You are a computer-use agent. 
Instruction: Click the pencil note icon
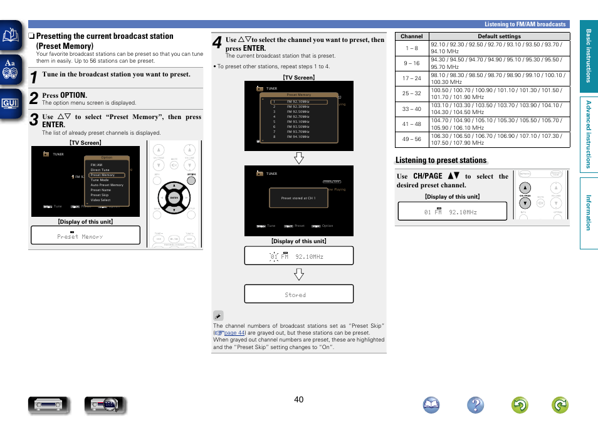pos(218,315)
